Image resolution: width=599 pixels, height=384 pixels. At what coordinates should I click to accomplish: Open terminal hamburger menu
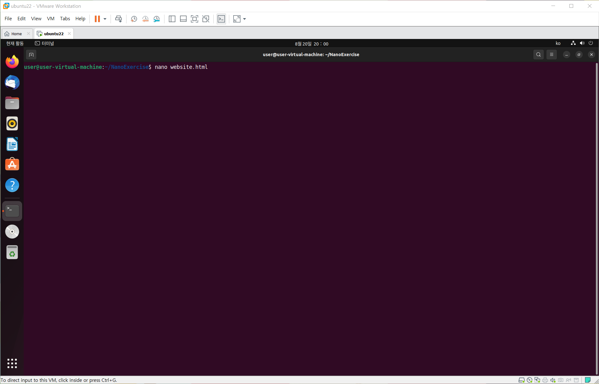click(552, 55)
